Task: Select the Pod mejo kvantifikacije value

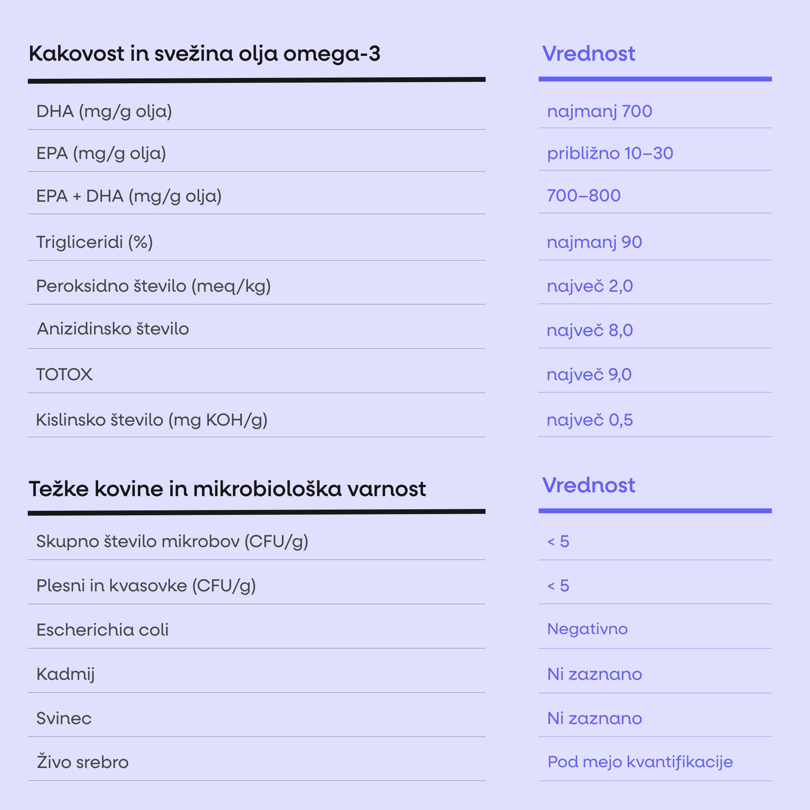Action: tap(640, 762)
